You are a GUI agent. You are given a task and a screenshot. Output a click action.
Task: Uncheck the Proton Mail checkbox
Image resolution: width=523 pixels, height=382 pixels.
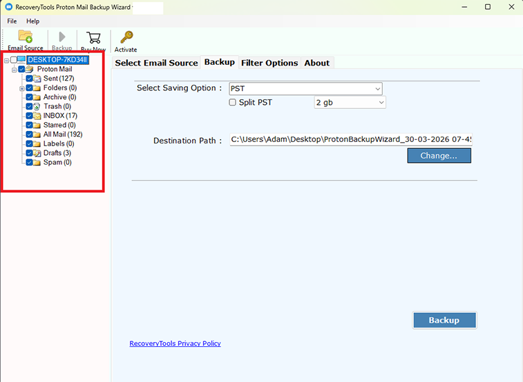pos(21,69)
